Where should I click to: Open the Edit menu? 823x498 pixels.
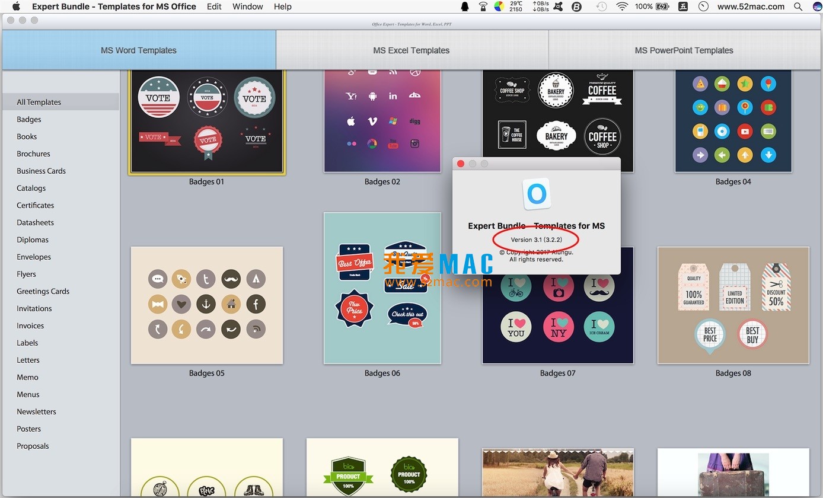tap(214, 7)
